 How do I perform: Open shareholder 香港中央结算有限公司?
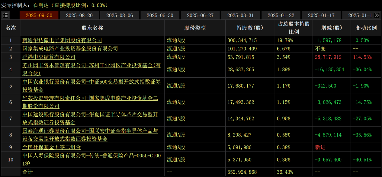49,57
